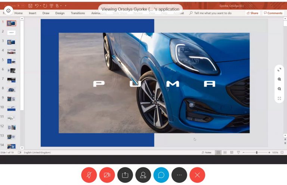Image resolution: width=287 pixels, height=185 pixels.
Task: Click the zoom out magnifier on right panel
Action: tap(279, 89)
